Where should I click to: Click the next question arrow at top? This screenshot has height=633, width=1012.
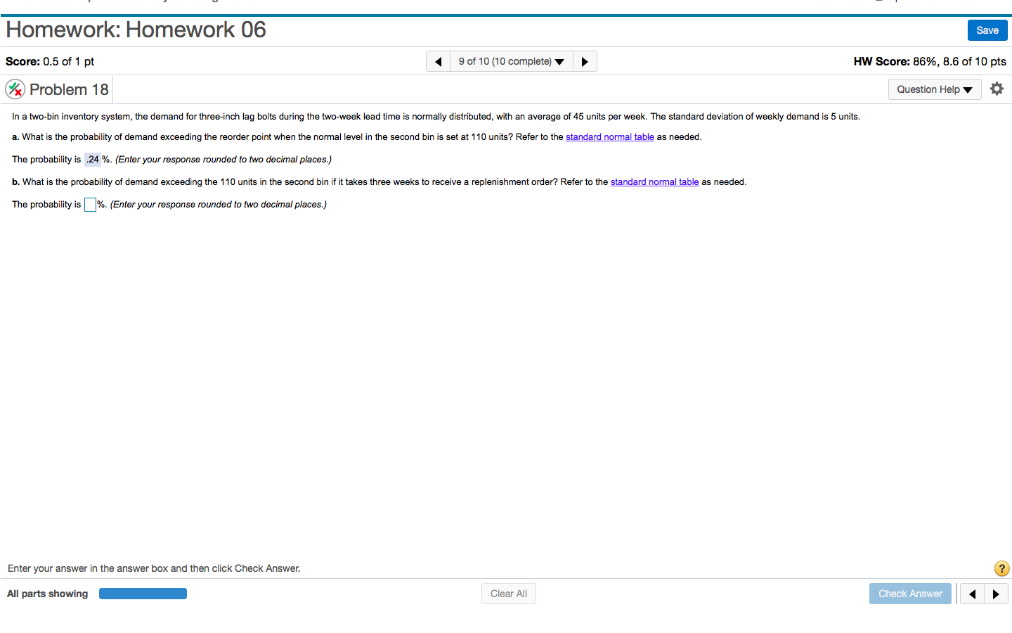[x=585, y=61]
